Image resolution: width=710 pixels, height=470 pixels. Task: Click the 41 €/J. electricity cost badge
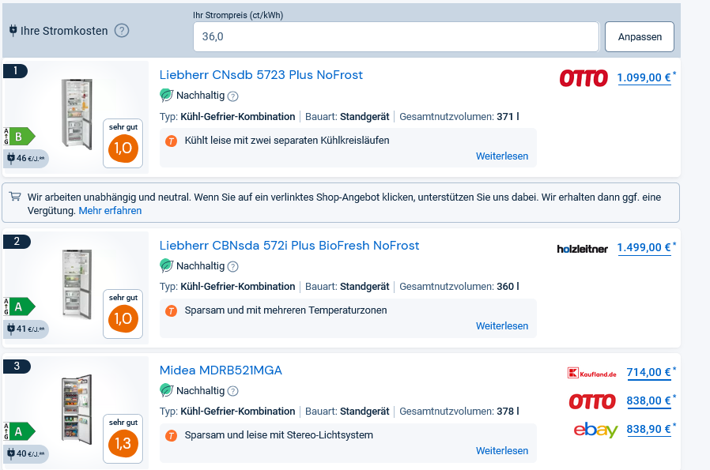tap(26, 329)
